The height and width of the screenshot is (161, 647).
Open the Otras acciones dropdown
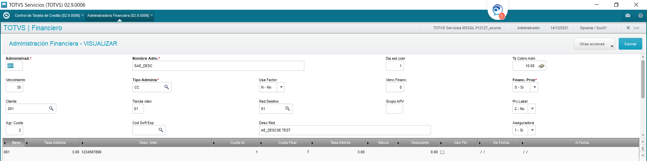(594, 44)
